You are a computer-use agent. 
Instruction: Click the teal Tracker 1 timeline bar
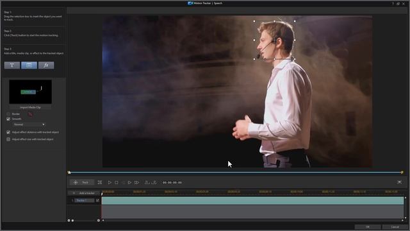252,201
